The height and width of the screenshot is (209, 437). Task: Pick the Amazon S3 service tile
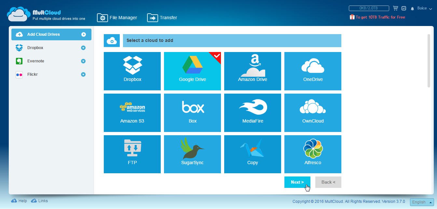tap(132, 112)
